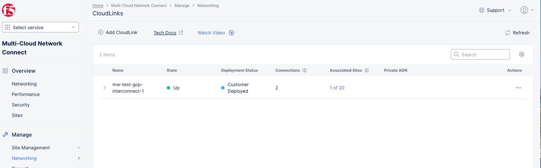Click the F5 logo icon

[x=9, y=10]
